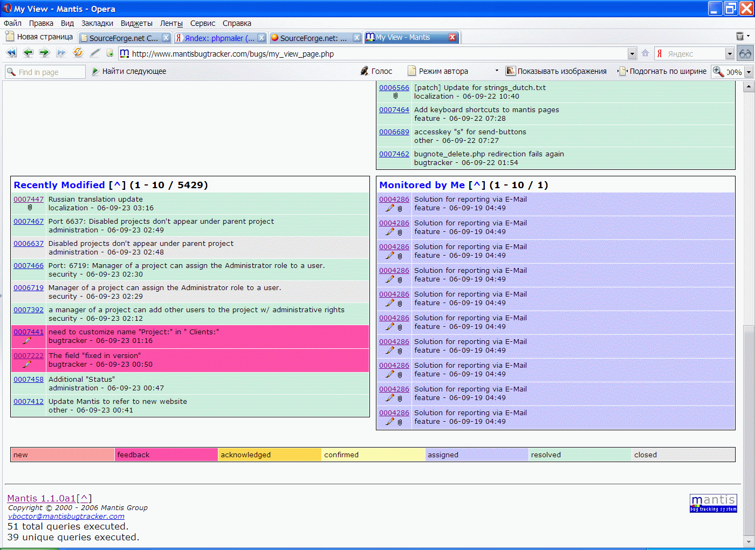This screenshot has height=550, width=755.
Task: Open the address bar URL history dropdown
Action: (632, 54)
